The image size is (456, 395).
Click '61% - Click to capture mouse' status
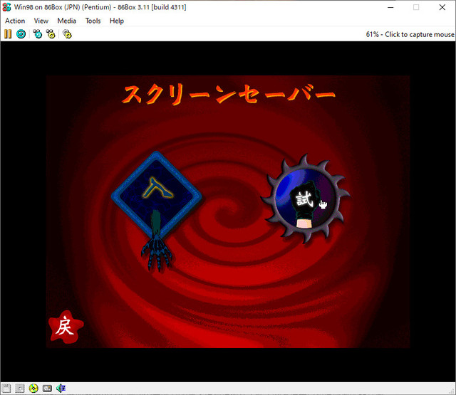[410, 34]
